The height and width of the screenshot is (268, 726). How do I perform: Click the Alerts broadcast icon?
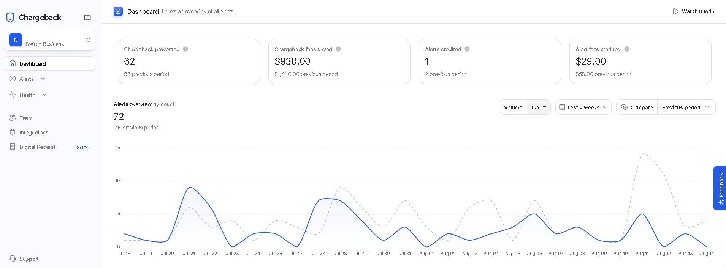coord(13,79)
